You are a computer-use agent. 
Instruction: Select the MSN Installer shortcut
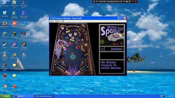pos(14,56)
